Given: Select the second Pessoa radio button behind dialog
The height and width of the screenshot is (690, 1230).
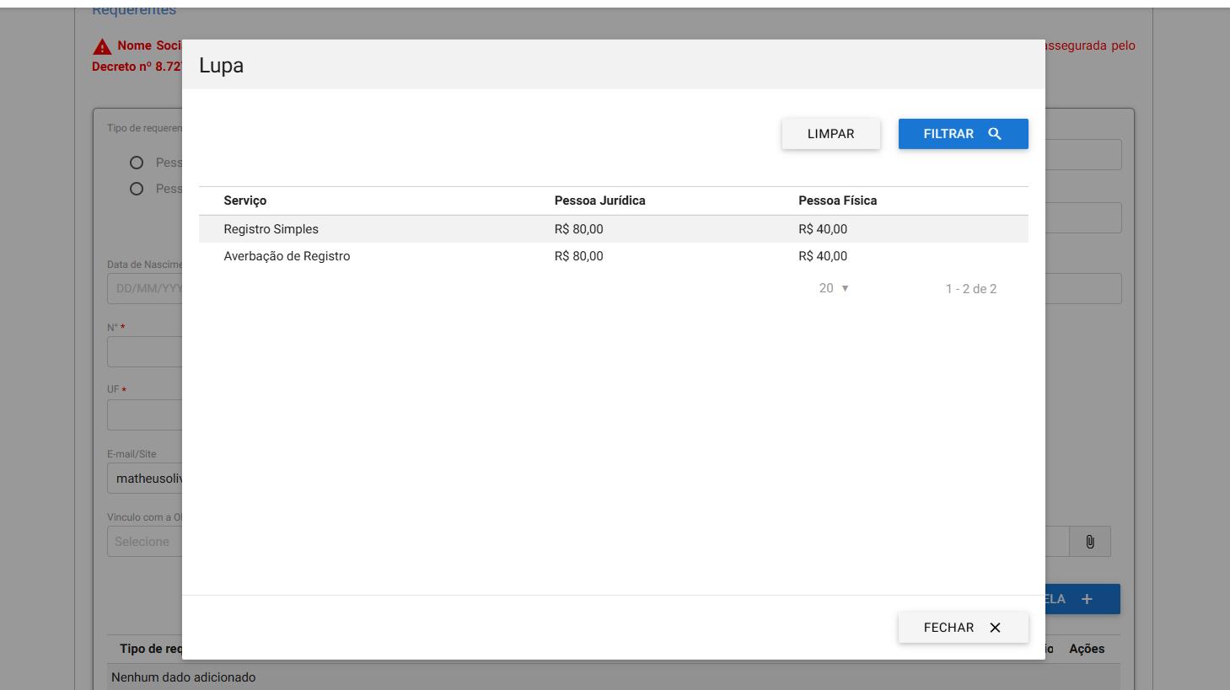Looking at the screenshot, I should (137, 189).
